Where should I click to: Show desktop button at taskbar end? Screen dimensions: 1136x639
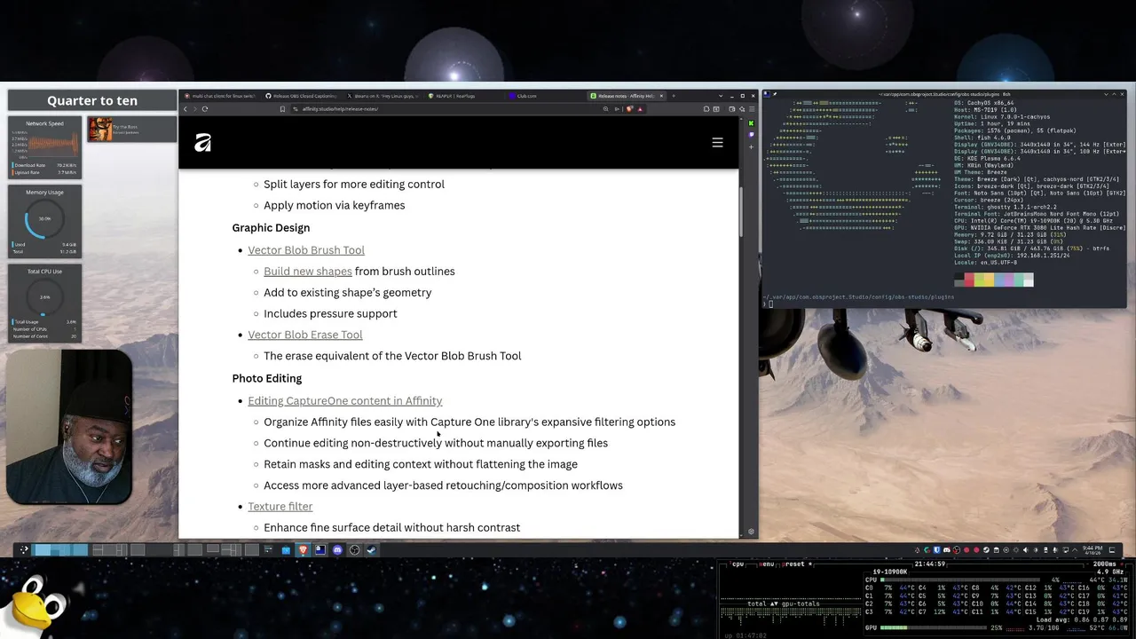[1112, 549]
